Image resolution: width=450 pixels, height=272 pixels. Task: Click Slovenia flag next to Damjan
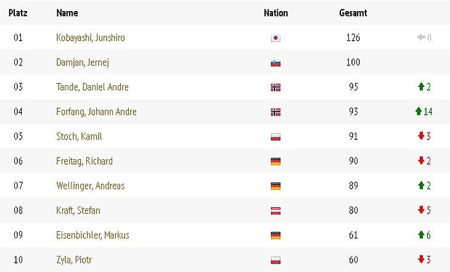coord(276,63)
